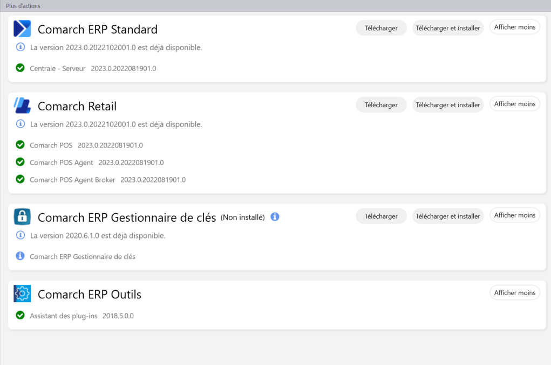Click green check icon for Assistant des plug-ins
Screen dimensions: 551x365
21,315
